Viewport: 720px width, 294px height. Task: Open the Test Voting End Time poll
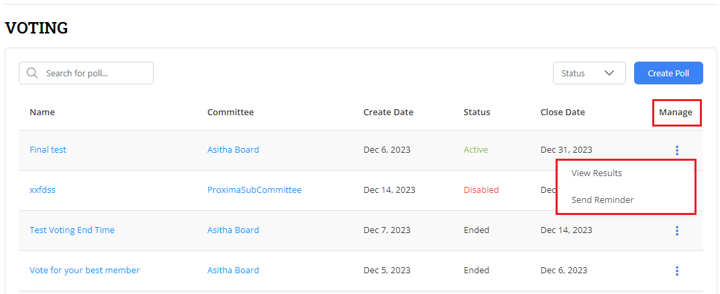tap(72, 230)
